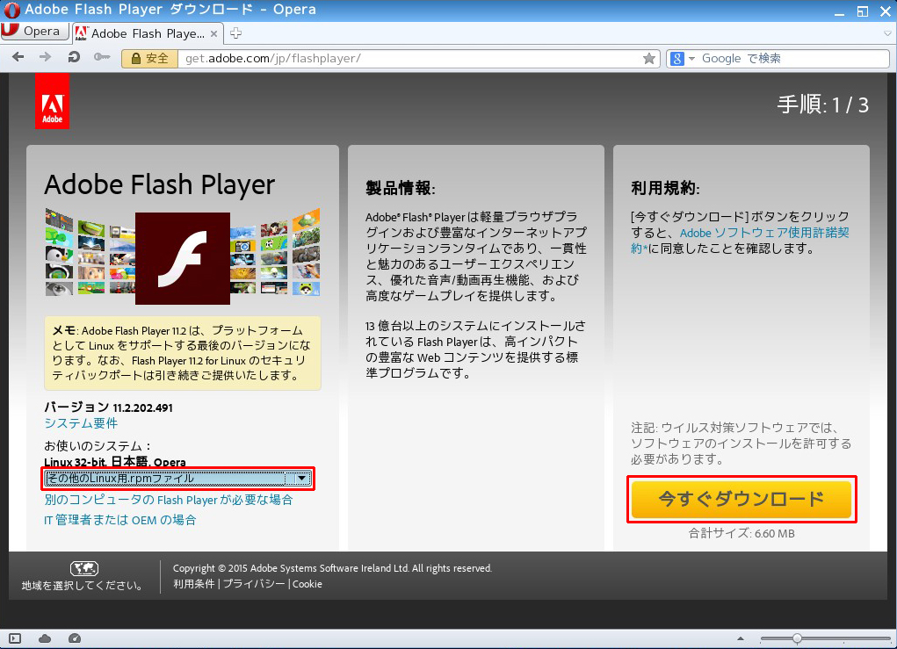Image resolution: width=897 pixels, height=649 pixels.
Task: Toggle the panel icon in status bar
Action: click(15, 638)
